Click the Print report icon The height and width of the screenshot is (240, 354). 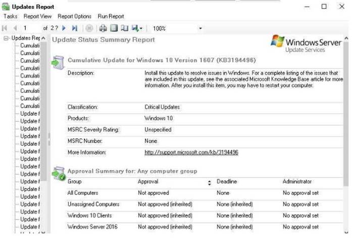click(x=103, y=28)
